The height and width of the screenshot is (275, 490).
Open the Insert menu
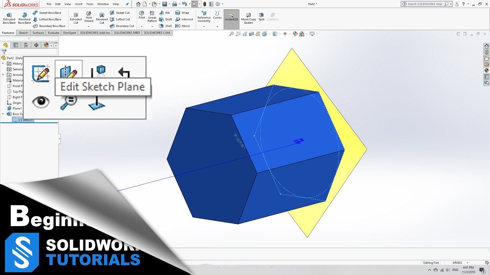click(78, 4)
